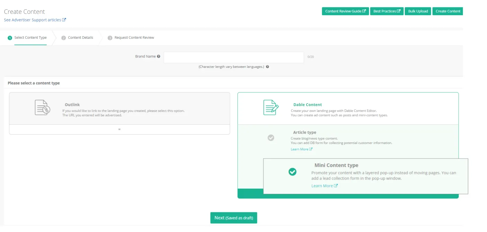Click the Create Content button
Image resolution: width=487 pixels, height=232 pixels.
click(448, 11)
